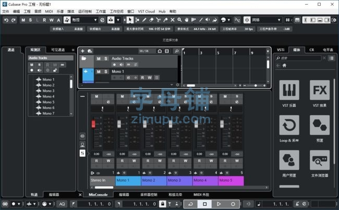Open the Hub menu
The height and width of the screenshot is (210, 339).
coord(162,11)
